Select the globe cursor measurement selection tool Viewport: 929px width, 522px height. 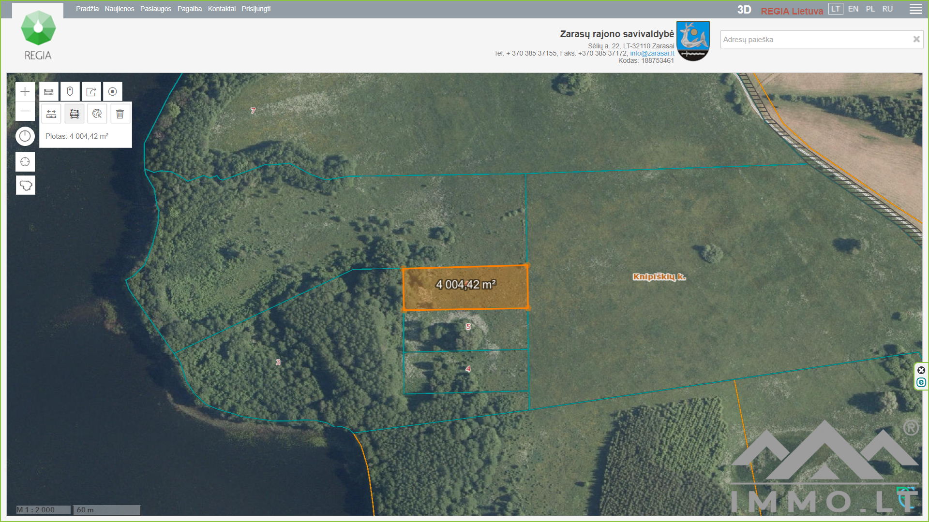[97, 114]
